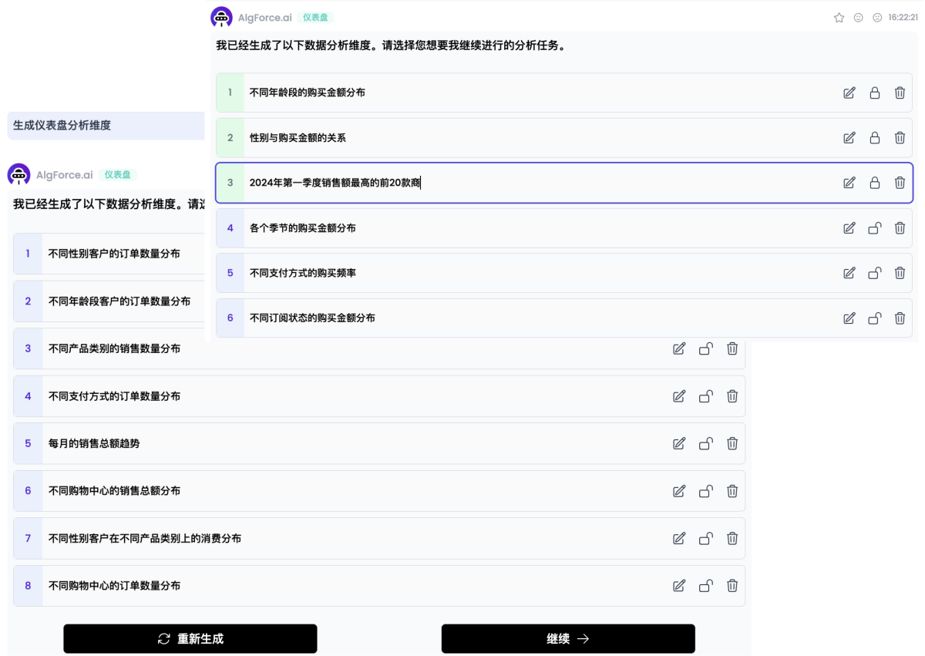Click the star favorite icon in header

coord(839,18)
